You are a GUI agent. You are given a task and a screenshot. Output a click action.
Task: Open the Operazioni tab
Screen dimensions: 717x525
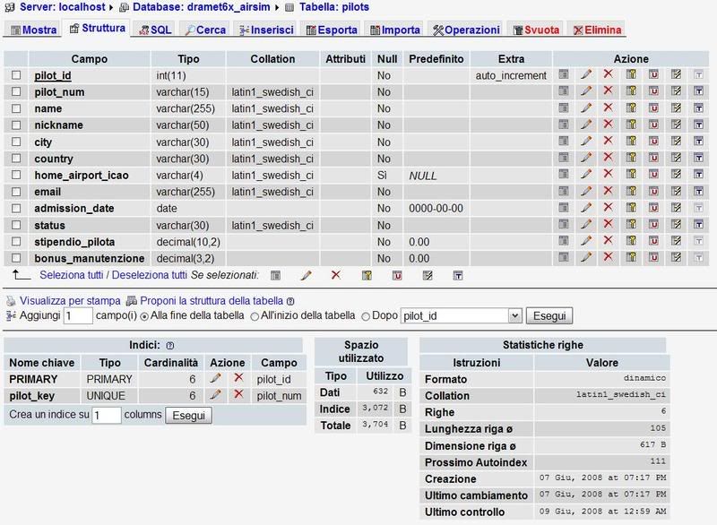click(466, 30)
